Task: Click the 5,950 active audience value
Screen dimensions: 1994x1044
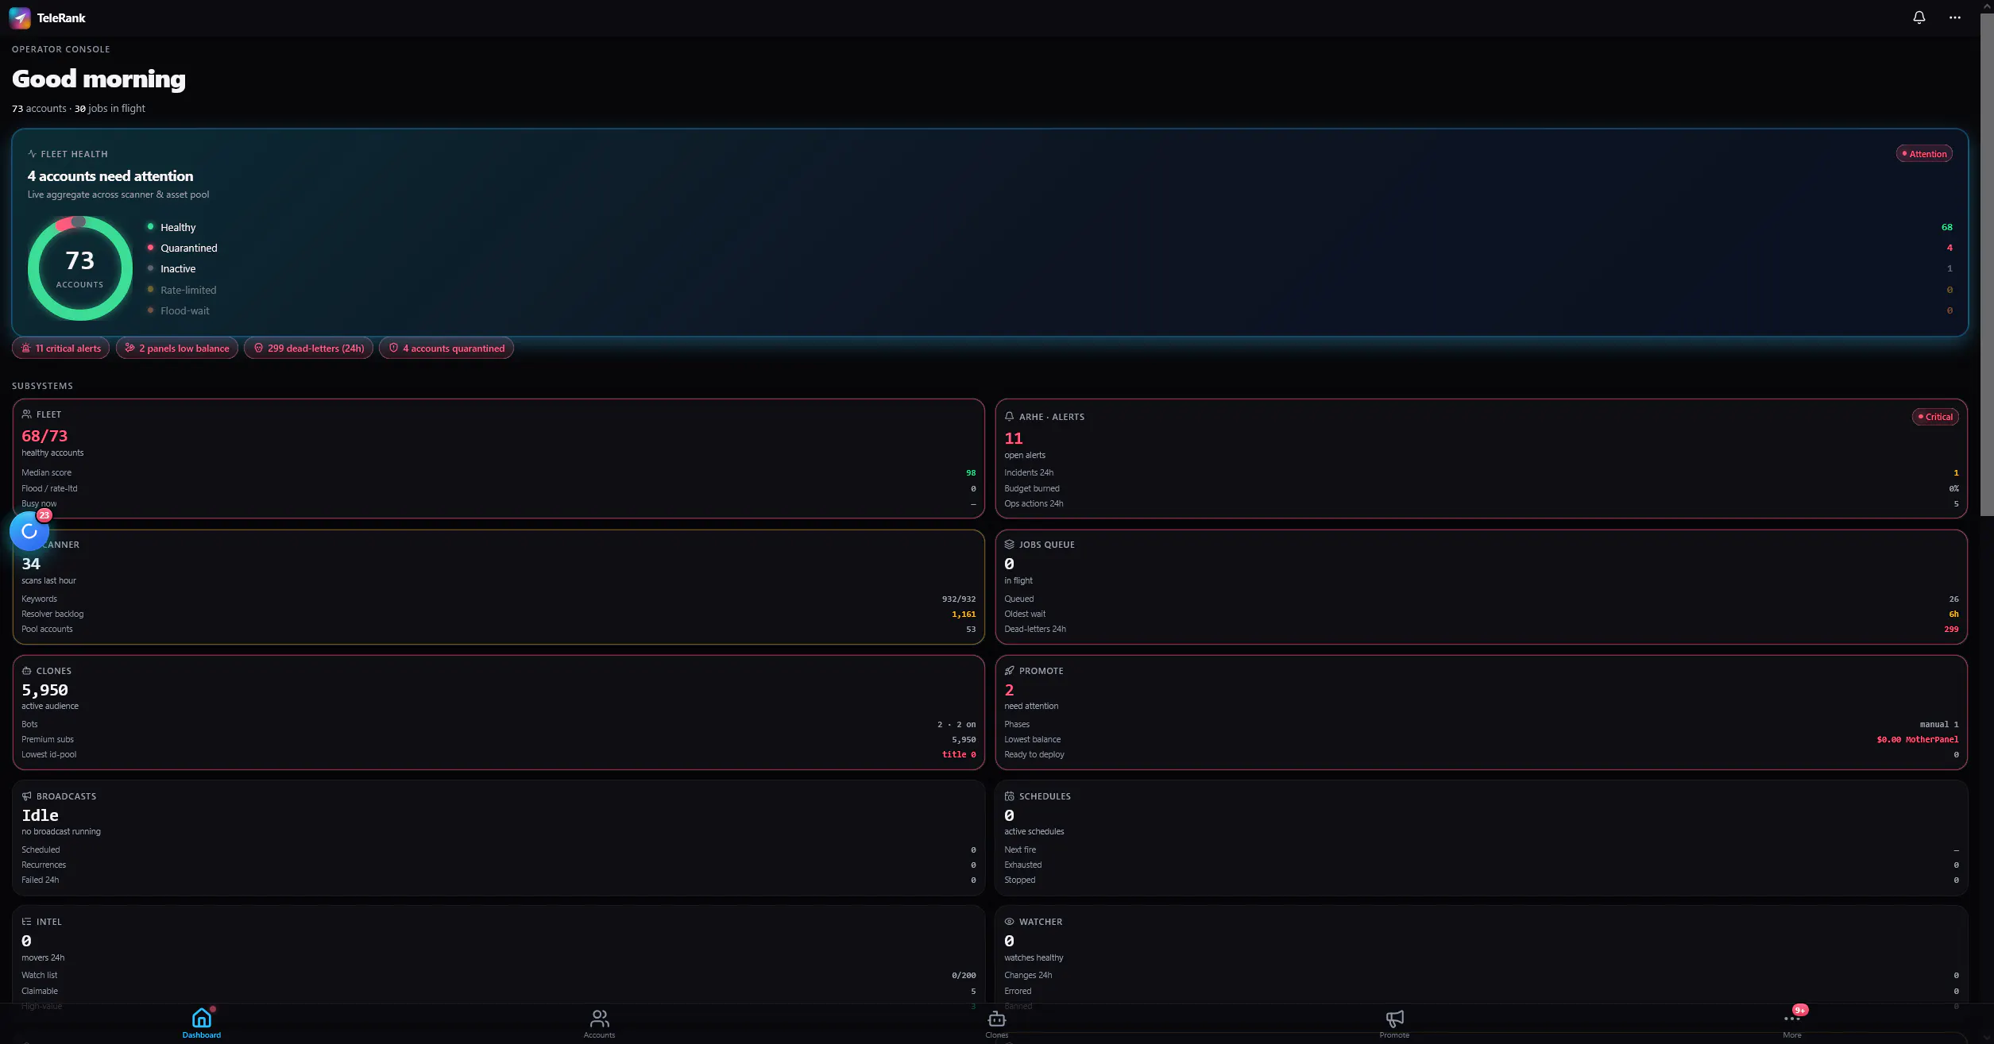Action: (44, 690)
